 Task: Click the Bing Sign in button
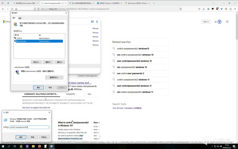[206, 22]
